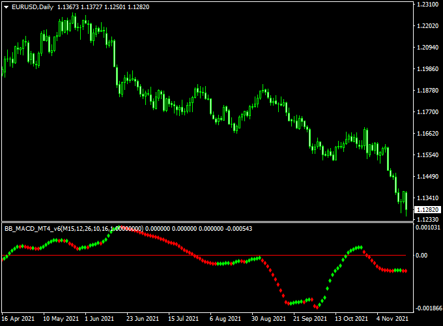Select the 21 Sep 2021 date label
The image size is (443, 326).
[310, 319]
